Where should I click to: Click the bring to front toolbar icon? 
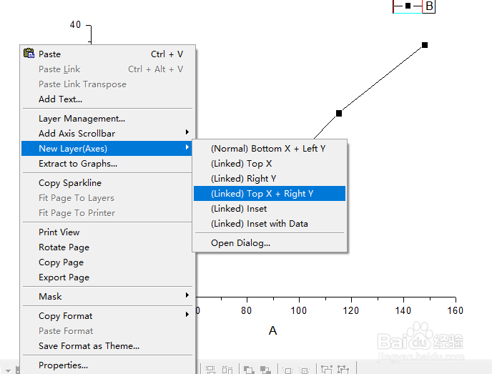pos(249,370)
